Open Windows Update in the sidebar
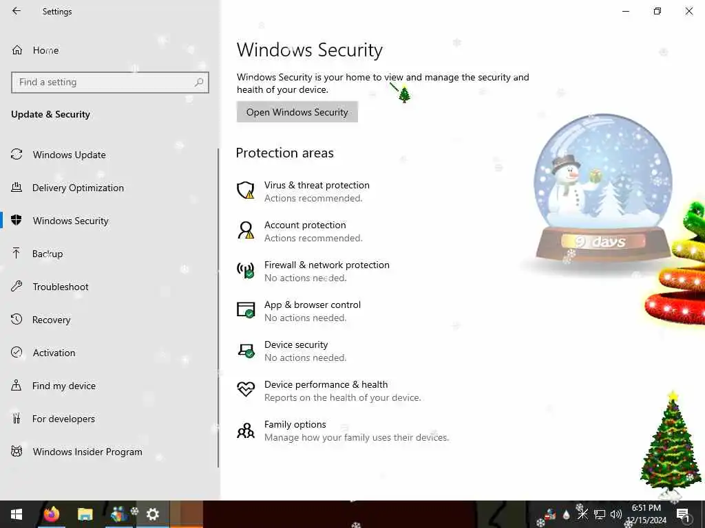The height and width of the screenshot is (528, 705). 59,155
